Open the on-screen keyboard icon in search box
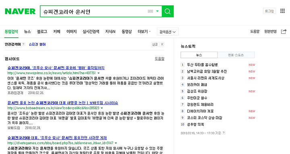 150,11
